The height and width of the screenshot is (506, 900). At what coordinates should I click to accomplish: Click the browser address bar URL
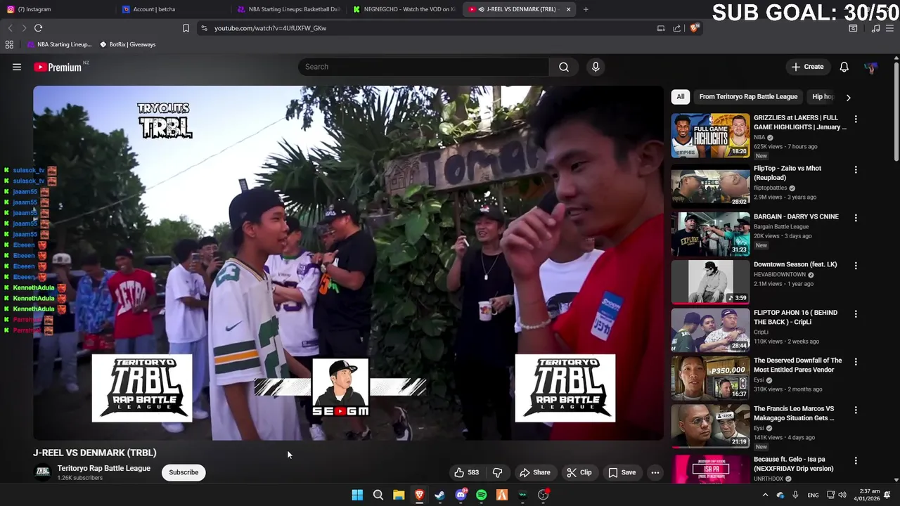coord(270,28)
